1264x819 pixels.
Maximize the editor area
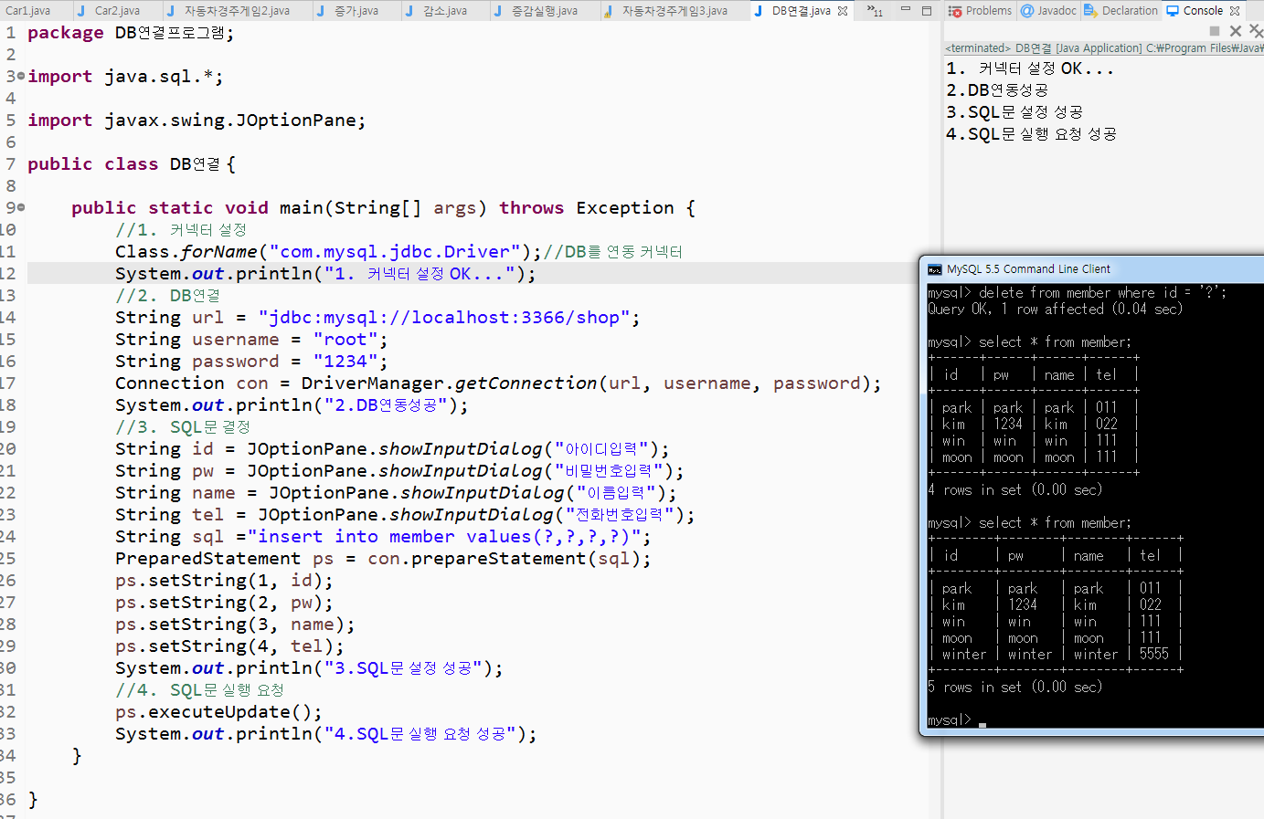926,10
